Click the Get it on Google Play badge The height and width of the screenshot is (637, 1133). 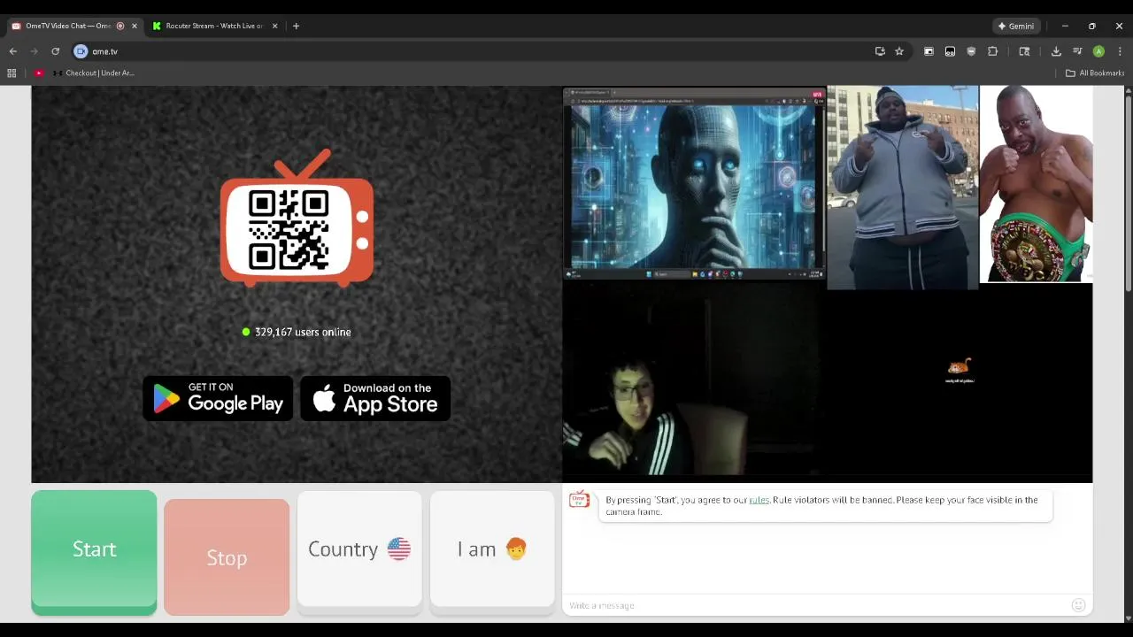[x=218, y=398]
